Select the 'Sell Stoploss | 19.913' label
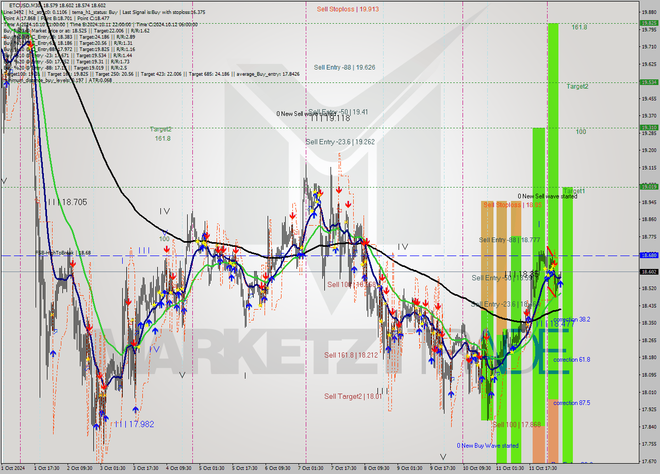This screenshot has height=474, width=660. tap(348, 9)
